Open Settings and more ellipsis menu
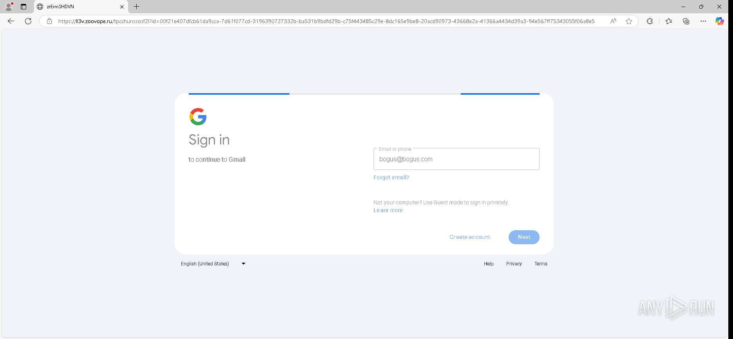This screenshot has height=339, width=733. click(703, 21)
